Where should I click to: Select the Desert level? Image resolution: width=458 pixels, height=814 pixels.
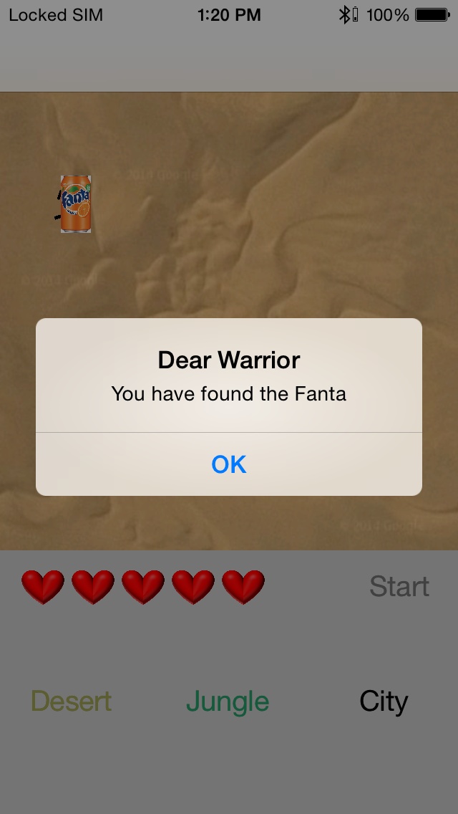click(x=72, y=702)
